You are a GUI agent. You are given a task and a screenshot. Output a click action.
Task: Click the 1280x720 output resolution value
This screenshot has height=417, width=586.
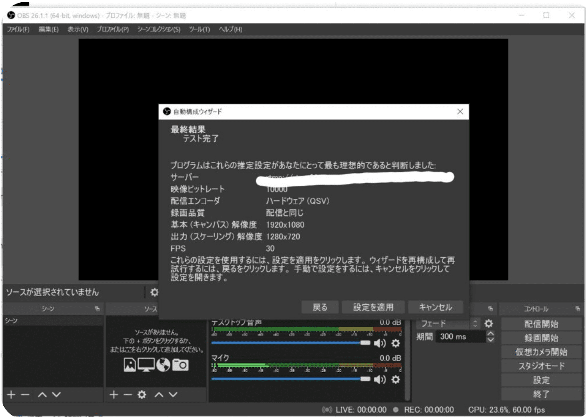[x=283, y=237]
